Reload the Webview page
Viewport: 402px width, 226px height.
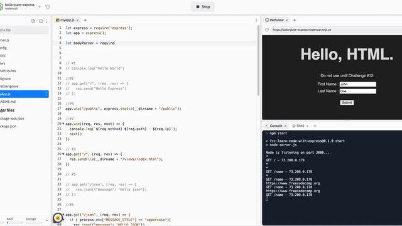(x=267, y=30)
